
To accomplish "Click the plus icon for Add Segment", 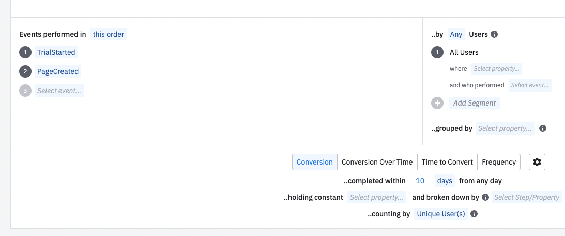I will click(437, 103).
